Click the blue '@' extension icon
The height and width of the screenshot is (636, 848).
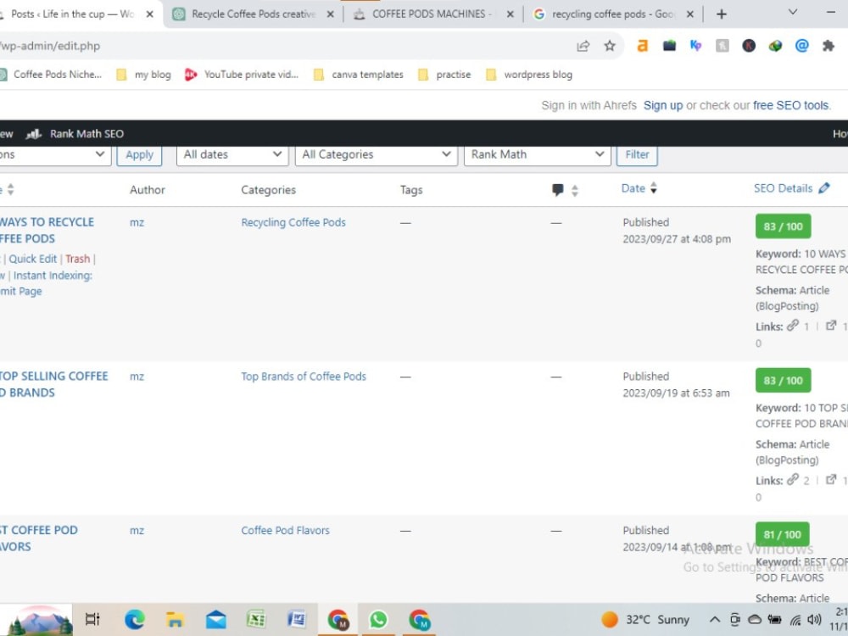click(801, 46)
